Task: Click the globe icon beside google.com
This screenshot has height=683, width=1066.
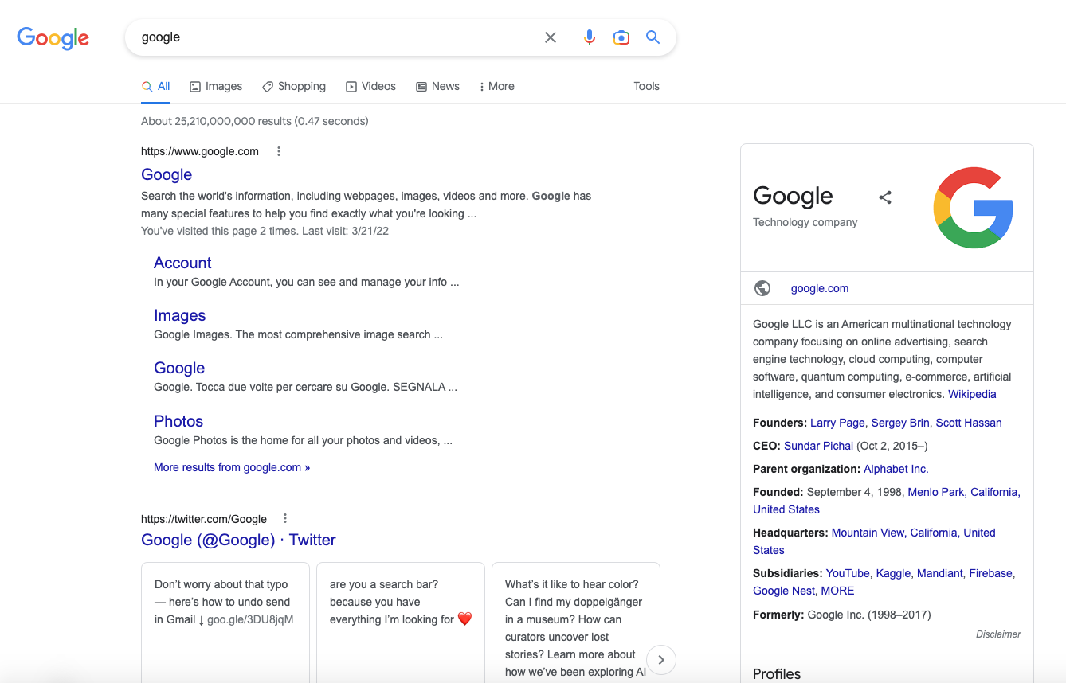Action: pos(762,288)
